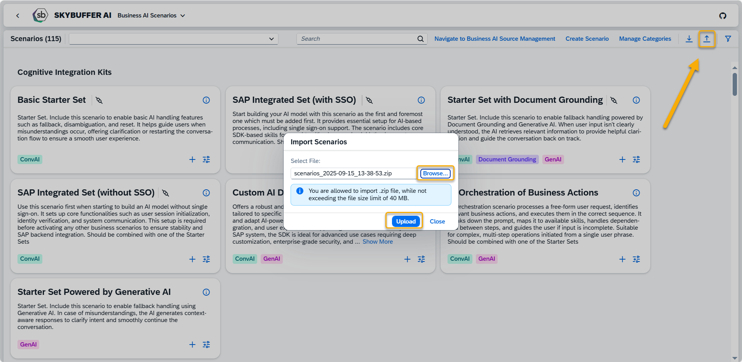Open settings sliders for Basic Starter Set
Viewport: 742px width, 362px height.
pos(206,159)
